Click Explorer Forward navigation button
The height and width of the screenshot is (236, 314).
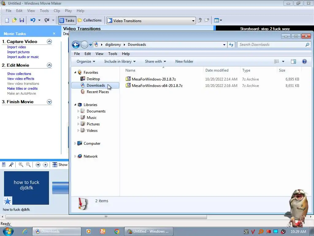84,45
